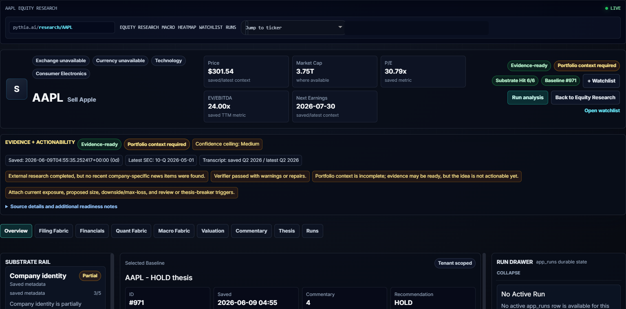Click the Commentary 4 cell

click(344, 299)
